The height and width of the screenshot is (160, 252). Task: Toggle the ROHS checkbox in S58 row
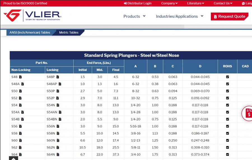[227, 133]
